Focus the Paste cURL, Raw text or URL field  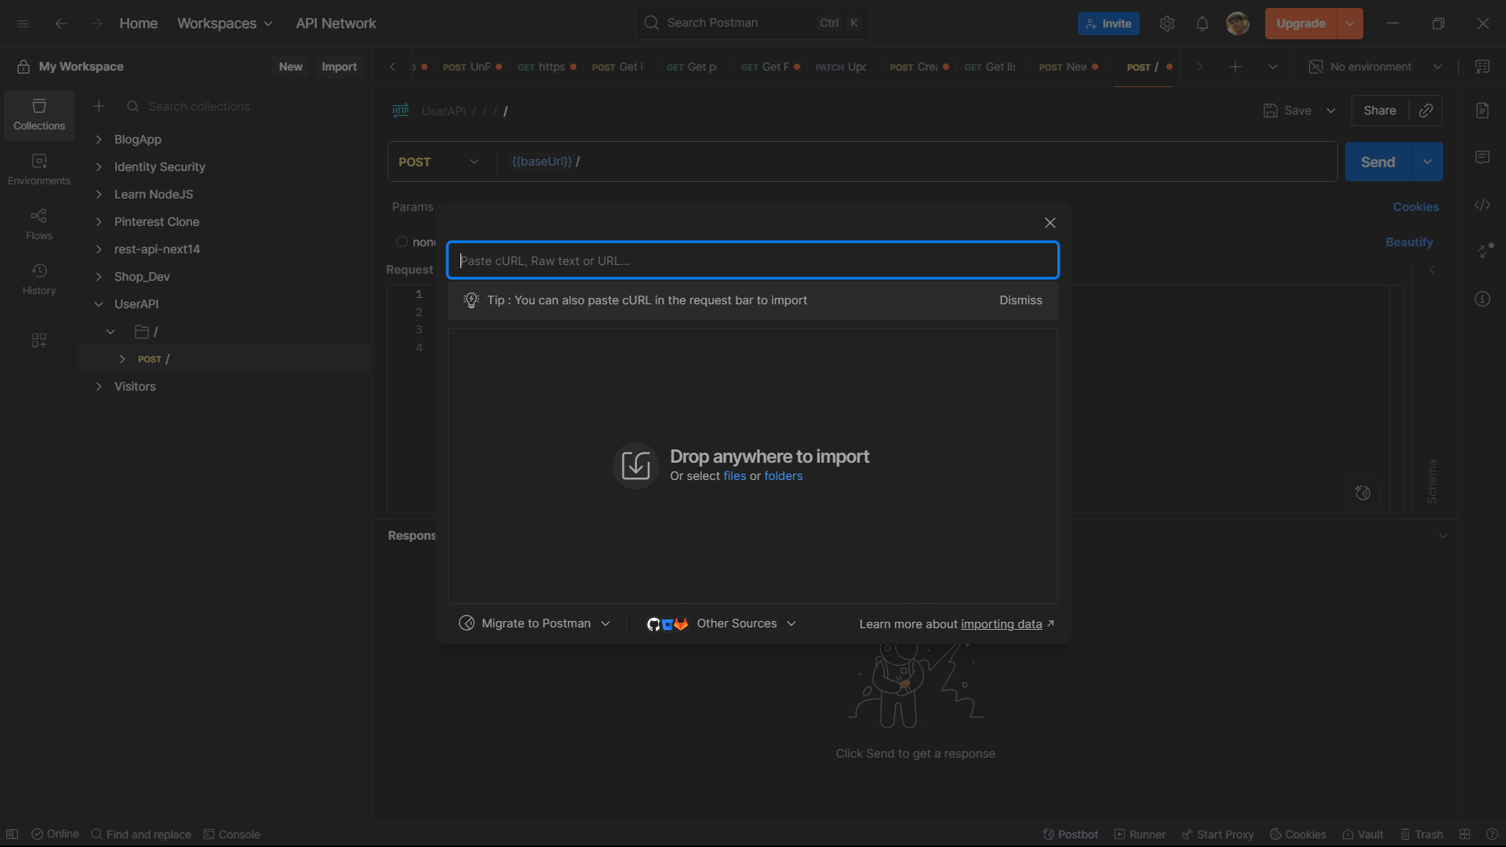click(x=753, y=260)
